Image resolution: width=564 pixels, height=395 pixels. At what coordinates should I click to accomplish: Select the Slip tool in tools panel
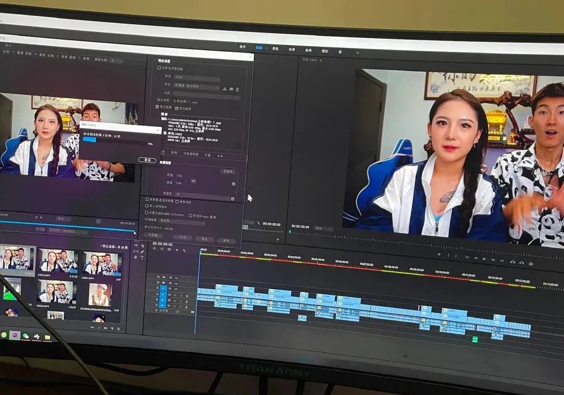135,251
